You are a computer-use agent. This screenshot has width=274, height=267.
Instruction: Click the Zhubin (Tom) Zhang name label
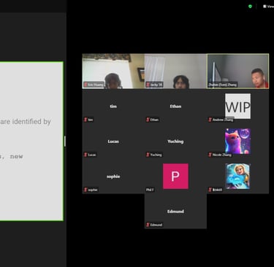click(223, 85)
